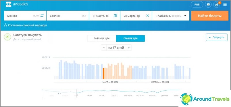Decrease trip length with minus button
Screen dimensions: 231x107
coord(104,48)
